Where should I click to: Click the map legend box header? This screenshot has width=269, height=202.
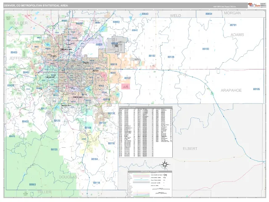pyautogui.click(x=150, y=171)
